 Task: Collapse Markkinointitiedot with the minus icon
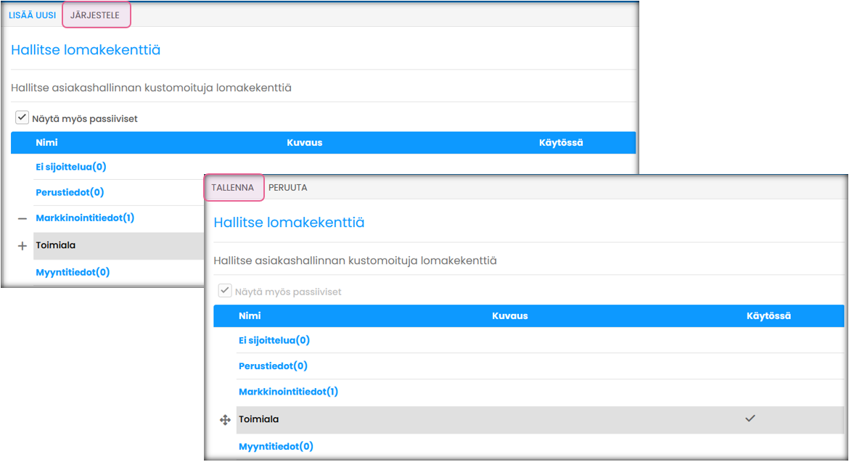tap(22, 218)
